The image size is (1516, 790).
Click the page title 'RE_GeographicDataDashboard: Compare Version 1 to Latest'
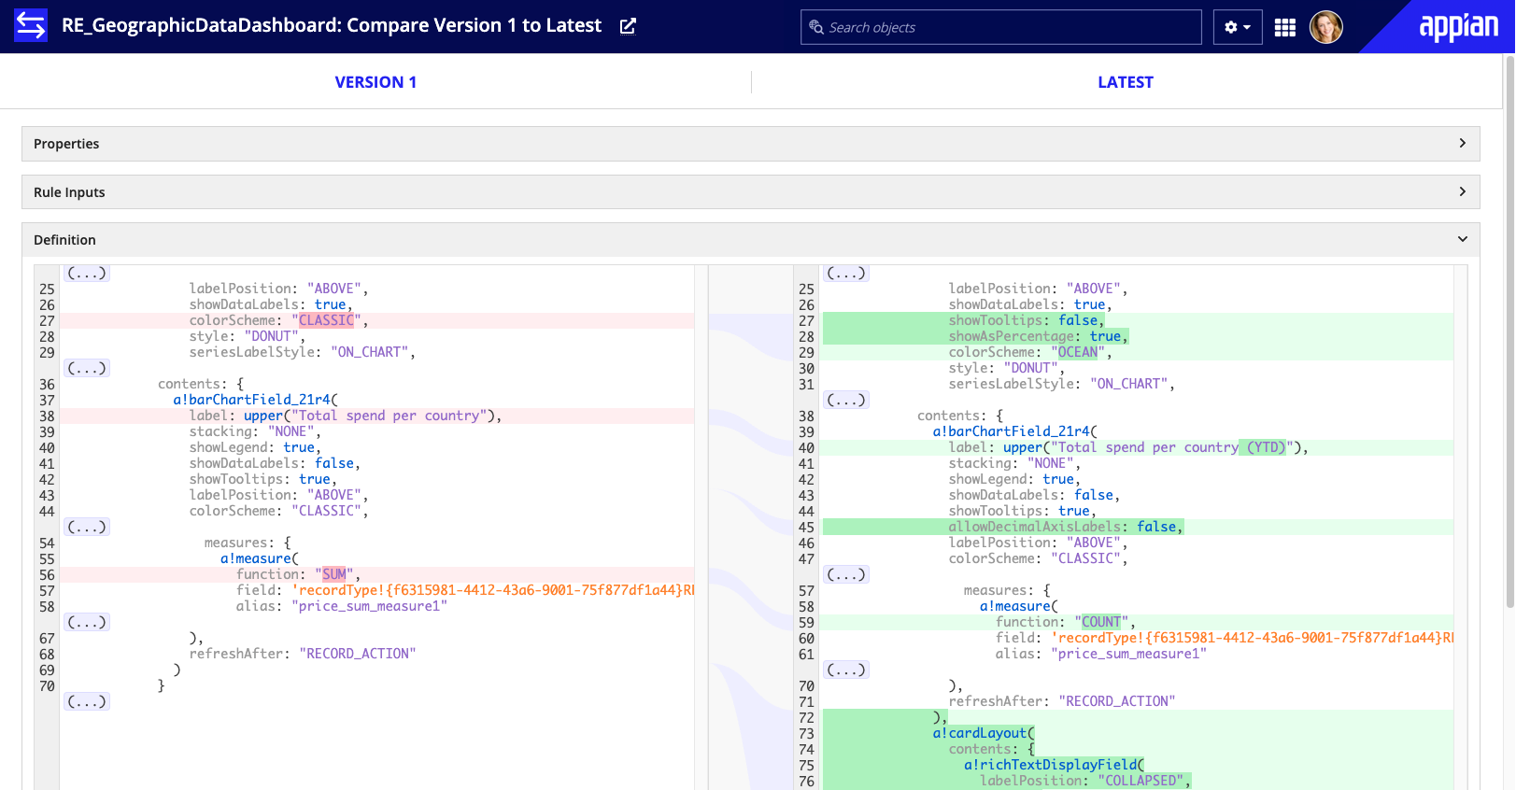click(x=332, y=26)
